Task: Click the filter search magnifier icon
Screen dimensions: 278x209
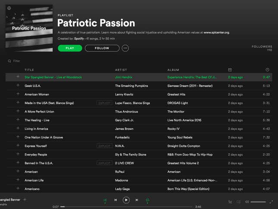Action: point(9,61)
